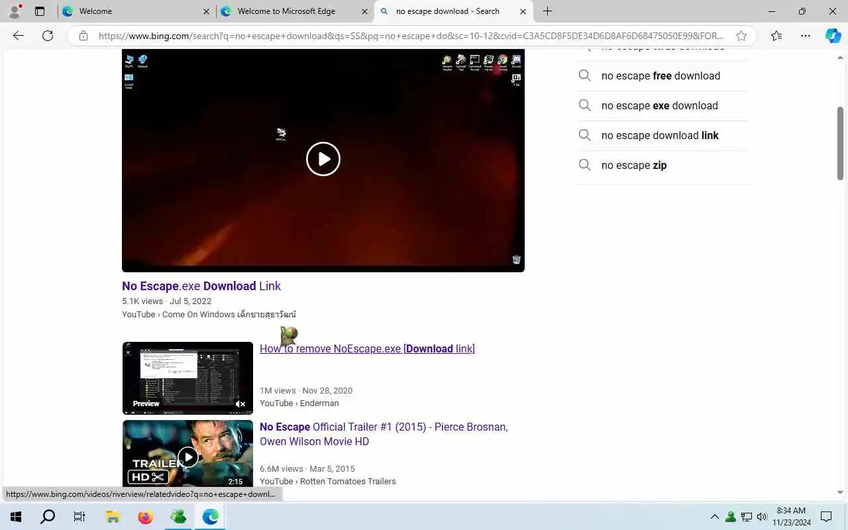Show hidden system tray icons
The image size is (848, 530).
click(x=714, y=517)
